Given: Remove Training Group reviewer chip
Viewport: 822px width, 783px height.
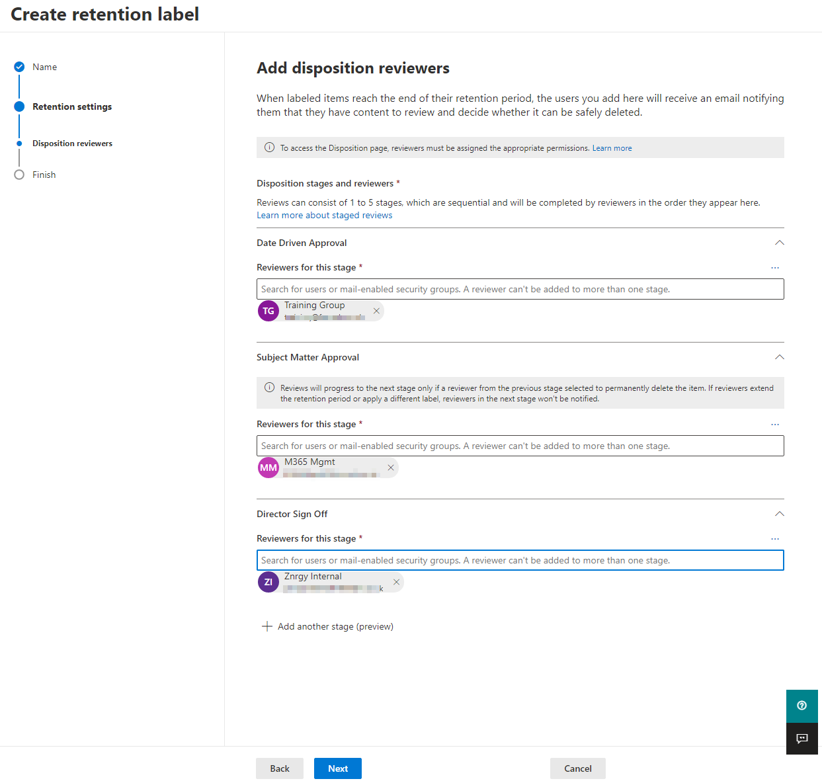Looking at the screenshot, I should point(376,311).
